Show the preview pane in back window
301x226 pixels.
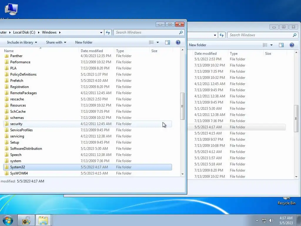[x=281, y=45]
